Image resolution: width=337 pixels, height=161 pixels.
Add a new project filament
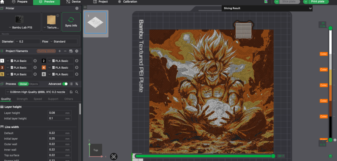click(60, 51)
